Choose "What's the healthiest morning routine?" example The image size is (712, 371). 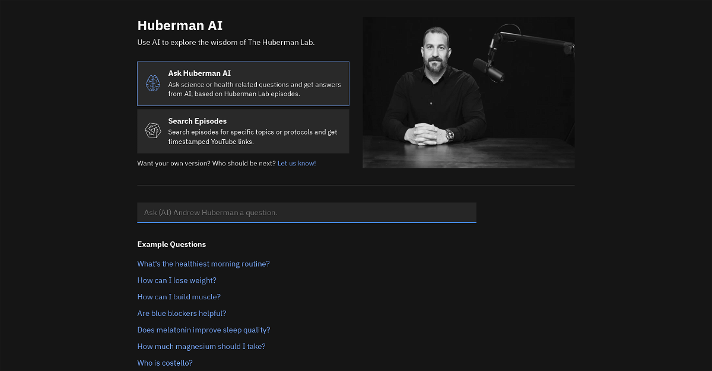[204, 264]
